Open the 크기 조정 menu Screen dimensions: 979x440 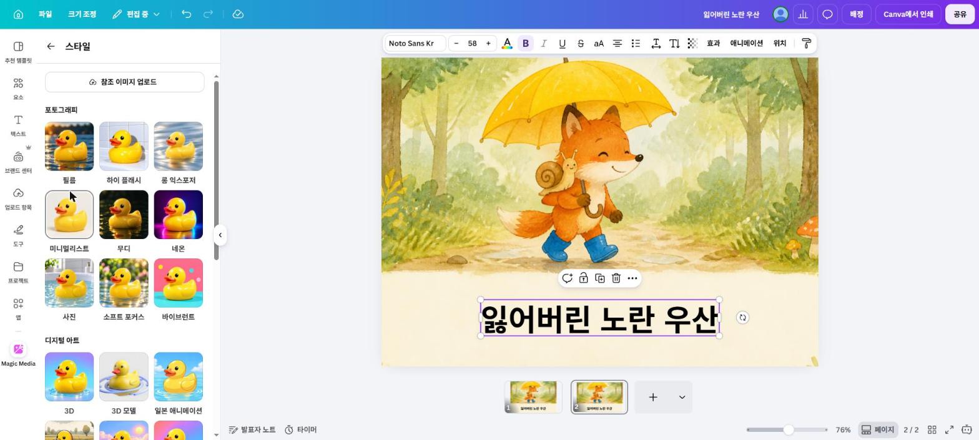point(82,14)
